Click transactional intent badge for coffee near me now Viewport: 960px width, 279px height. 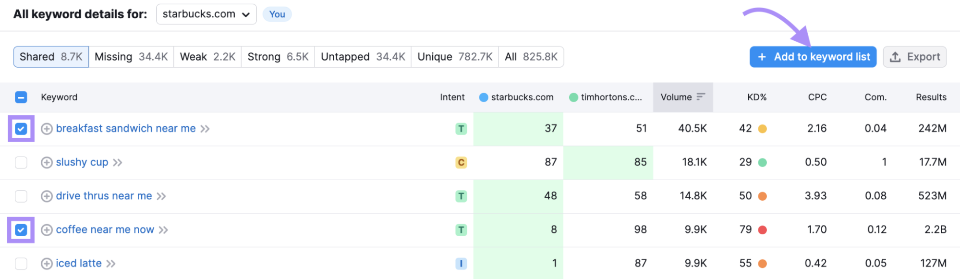[x=461, y=230]
